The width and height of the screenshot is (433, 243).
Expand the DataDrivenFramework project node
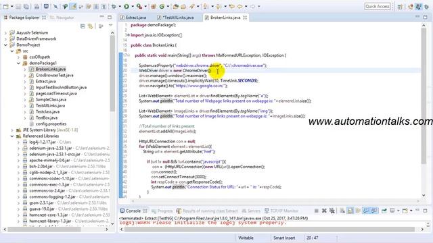(x=5, y=39)
